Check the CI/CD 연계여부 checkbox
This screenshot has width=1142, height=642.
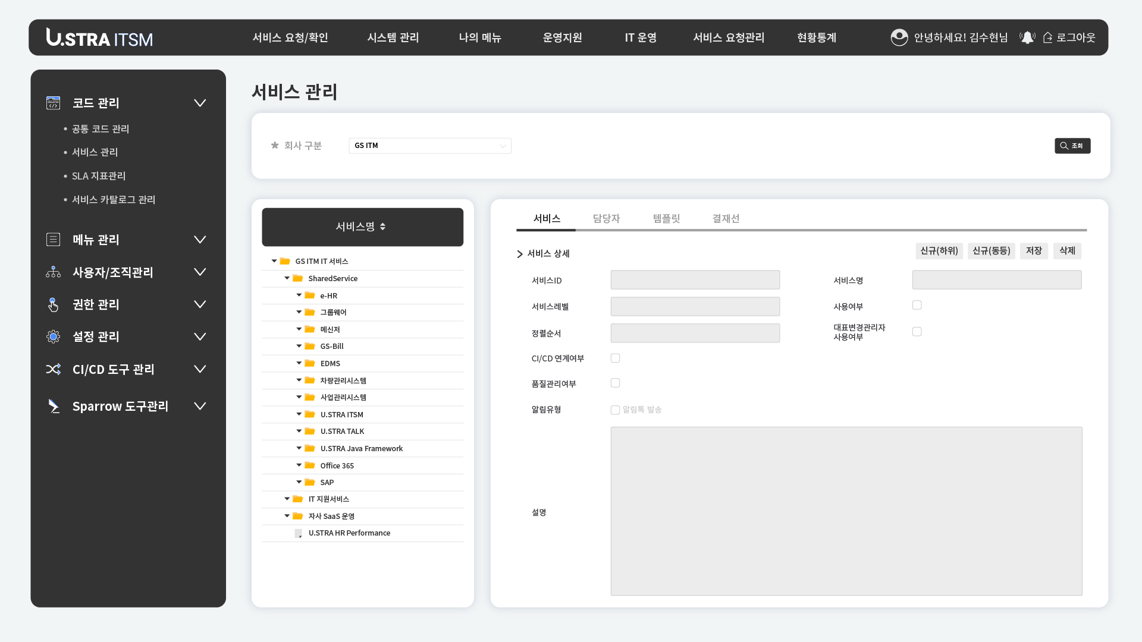(615, 358)
